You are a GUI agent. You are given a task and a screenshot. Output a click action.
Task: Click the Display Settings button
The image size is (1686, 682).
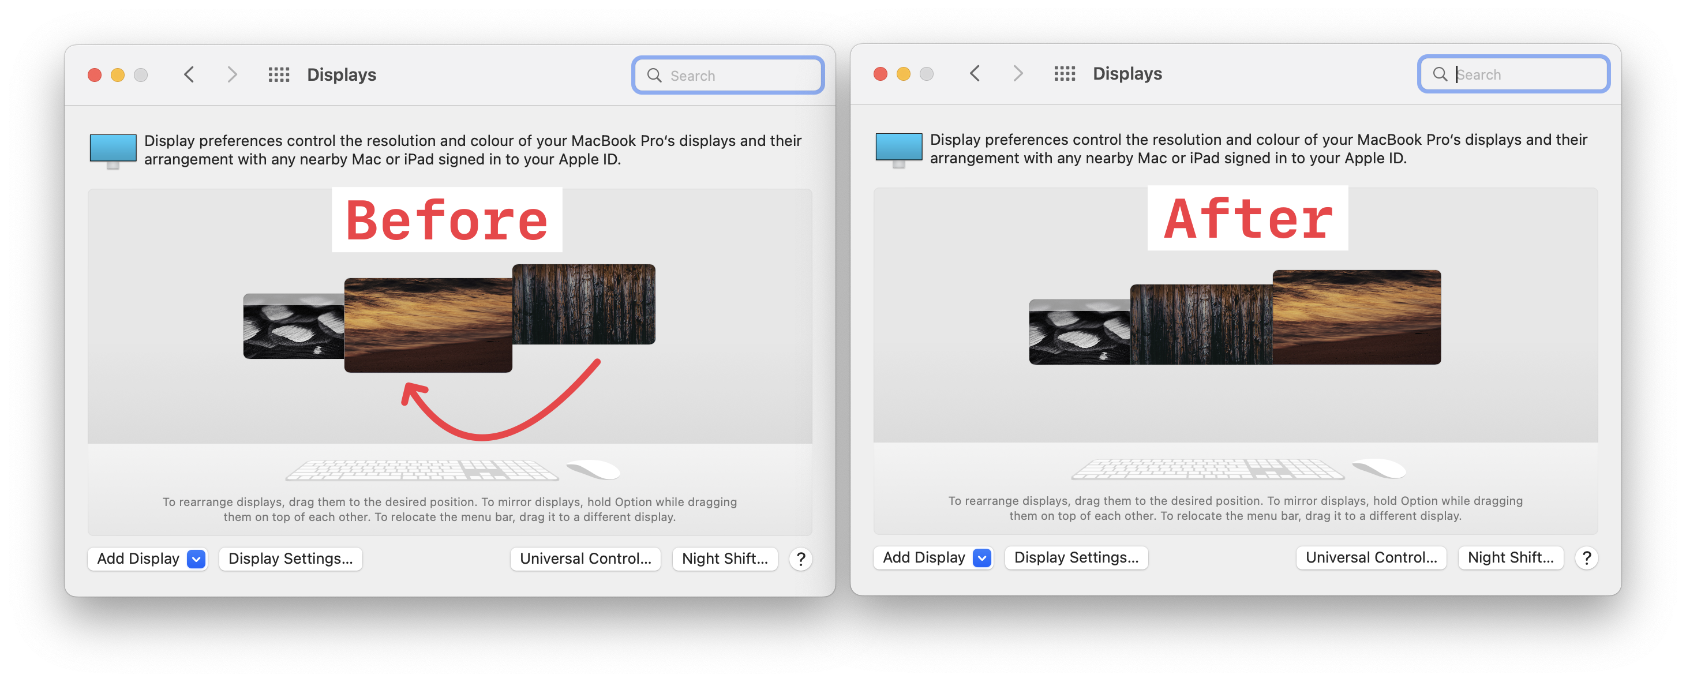pos(289,556)
